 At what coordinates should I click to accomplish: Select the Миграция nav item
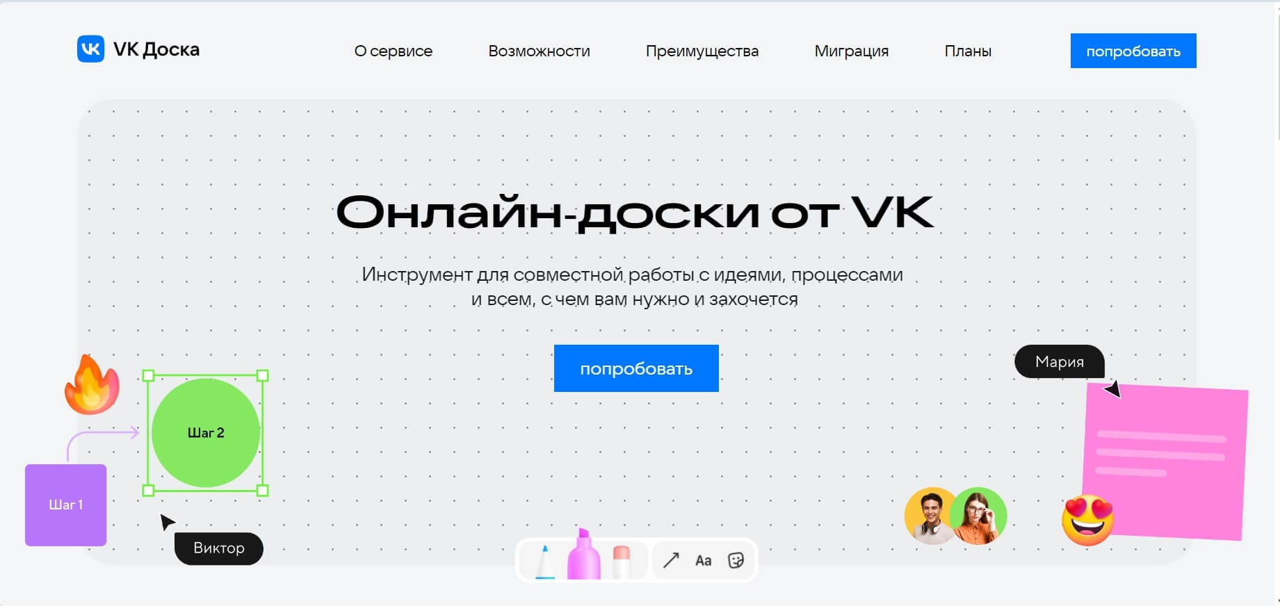852,51
